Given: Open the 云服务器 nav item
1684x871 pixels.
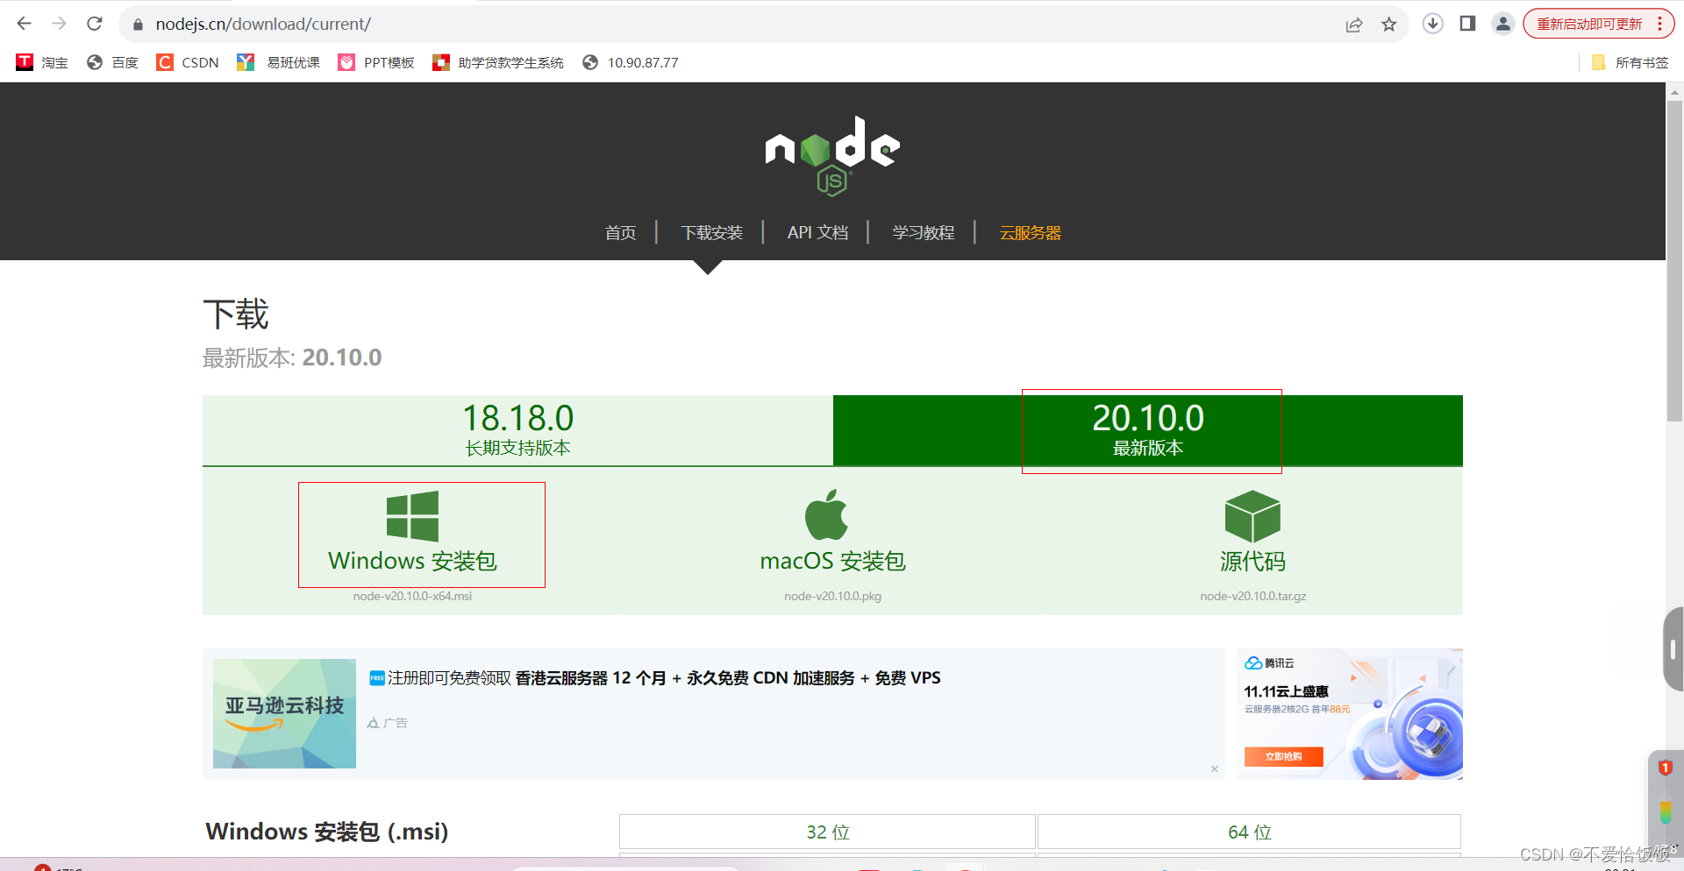Looking at the screenshot, I should coord(1030,232).
